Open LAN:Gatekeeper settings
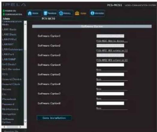This screenshot has width=157, height=132. 12,49
